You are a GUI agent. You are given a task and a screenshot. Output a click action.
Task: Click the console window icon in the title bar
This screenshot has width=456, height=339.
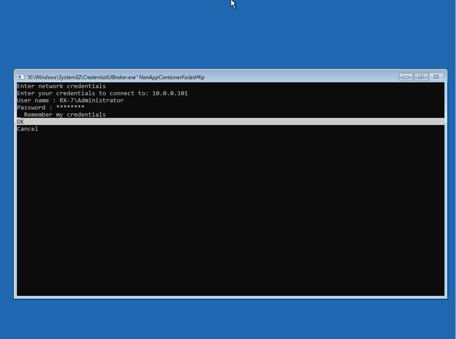[x=21, y=77]
